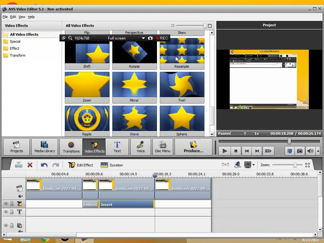This screenshot has width=324, height=243.
Task: Click the Bandicam screenshot camera icon
Action: (150, 38)
